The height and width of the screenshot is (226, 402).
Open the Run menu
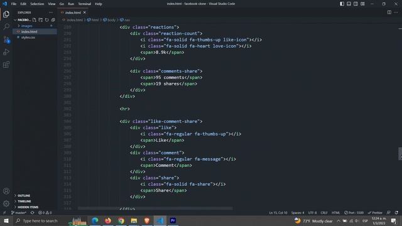tap(71, 4)
